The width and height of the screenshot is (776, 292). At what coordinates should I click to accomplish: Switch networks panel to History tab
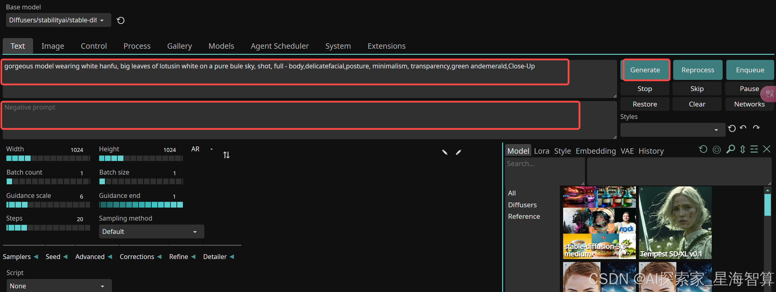tap(651, 151)
